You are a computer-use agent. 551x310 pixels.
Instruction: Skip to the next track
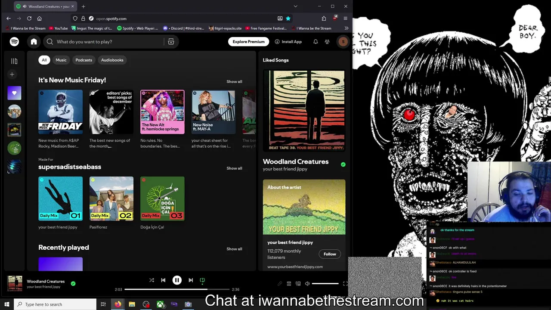pyautogui.click(x=191, y=280)
